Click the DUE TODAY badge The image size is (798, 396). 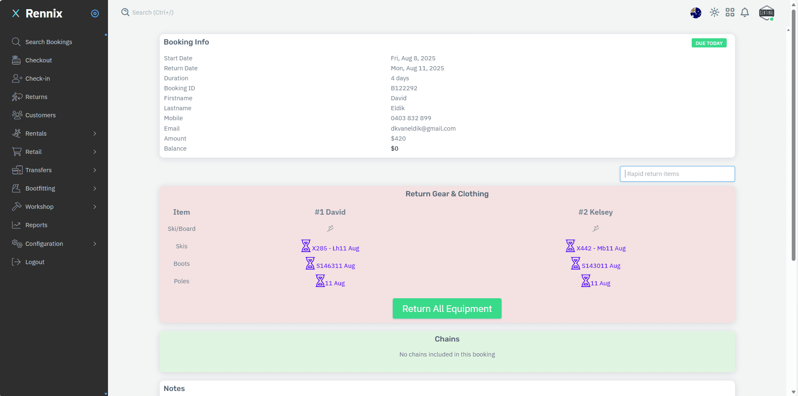coord(709,43)
